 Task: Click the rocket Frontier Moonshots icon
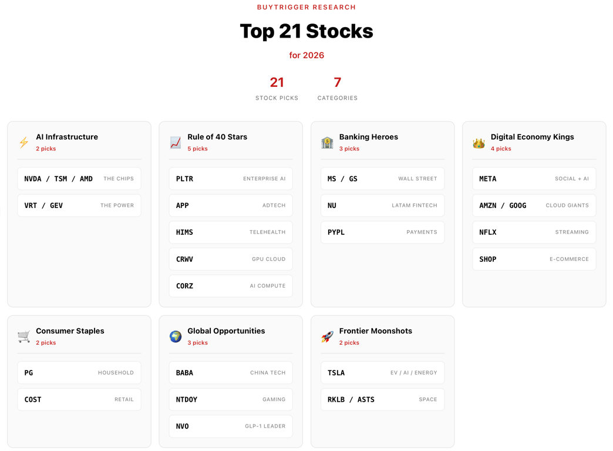click(327, 336)
